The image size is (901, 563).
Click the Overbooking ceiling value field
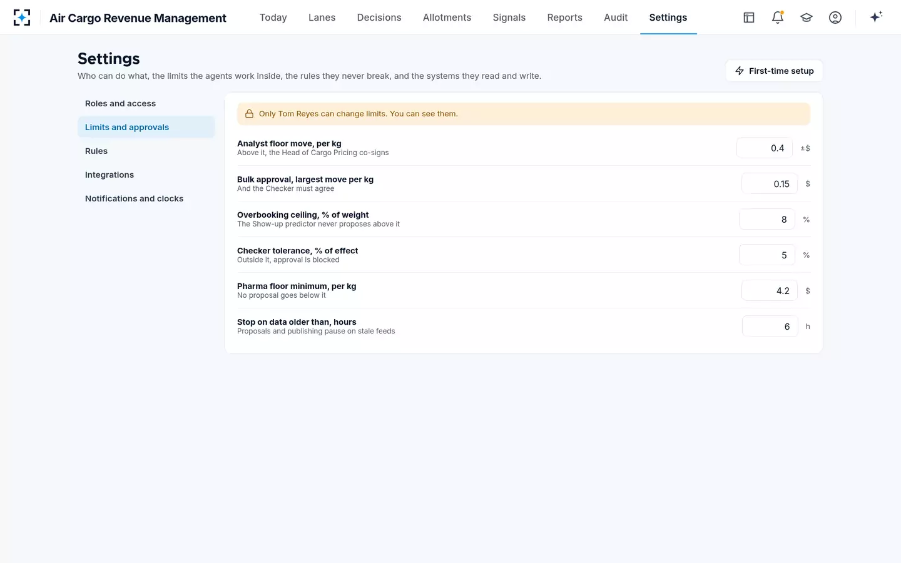coord(767,220)
